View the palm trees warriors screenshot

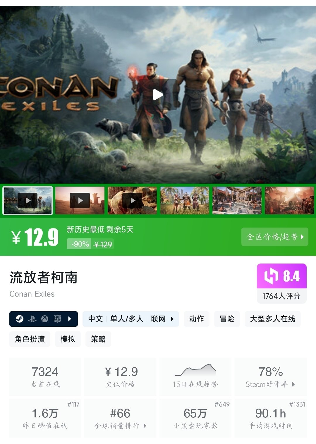(185, 201)
